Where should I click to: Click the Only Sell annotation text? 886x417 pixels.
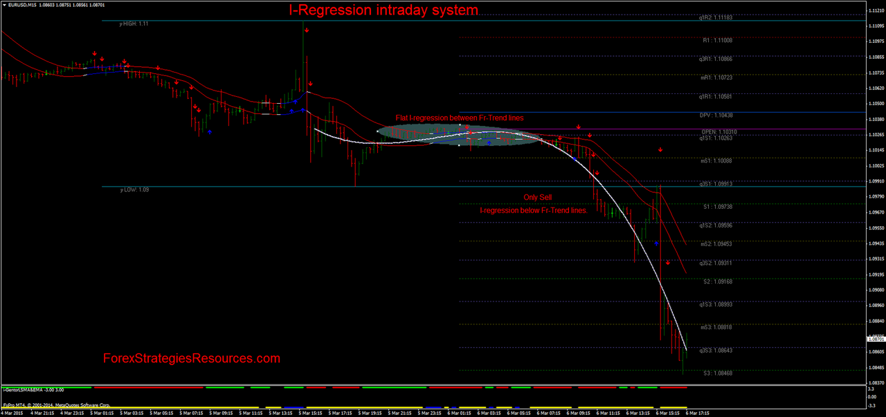[x=537, y=197]
